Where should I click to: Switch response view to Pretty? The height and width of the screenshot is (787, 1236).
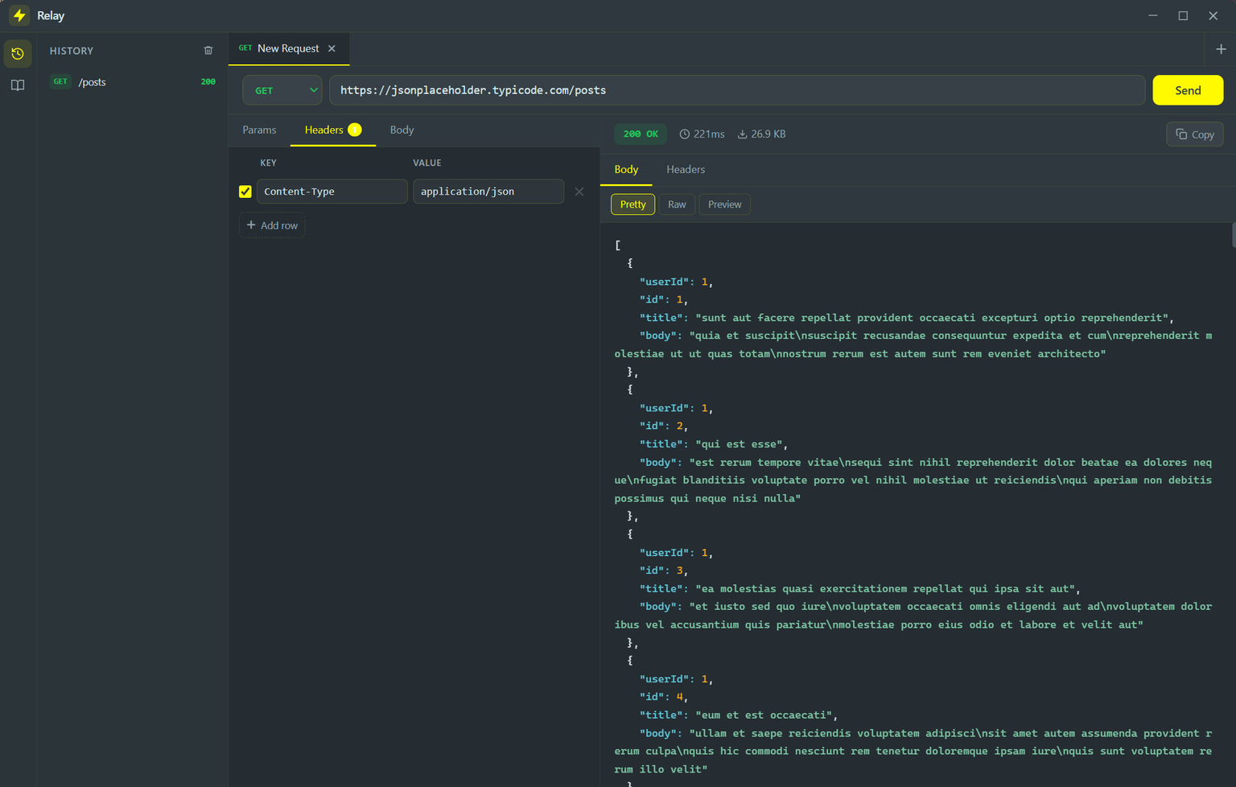[633, 204]
